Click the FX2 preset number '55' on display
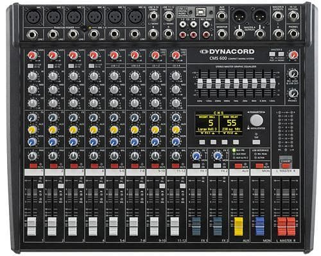 (231, 123)
